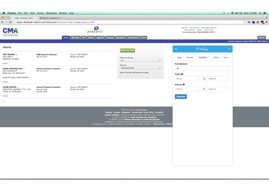Delete the SCUBA CENTER alert

(x=5, y=96)
